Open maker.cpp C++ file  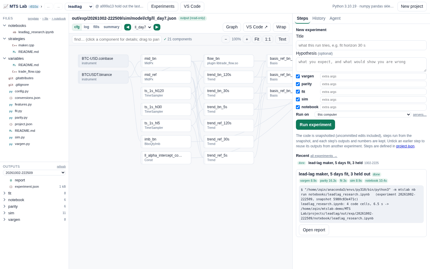pos(26,45)
